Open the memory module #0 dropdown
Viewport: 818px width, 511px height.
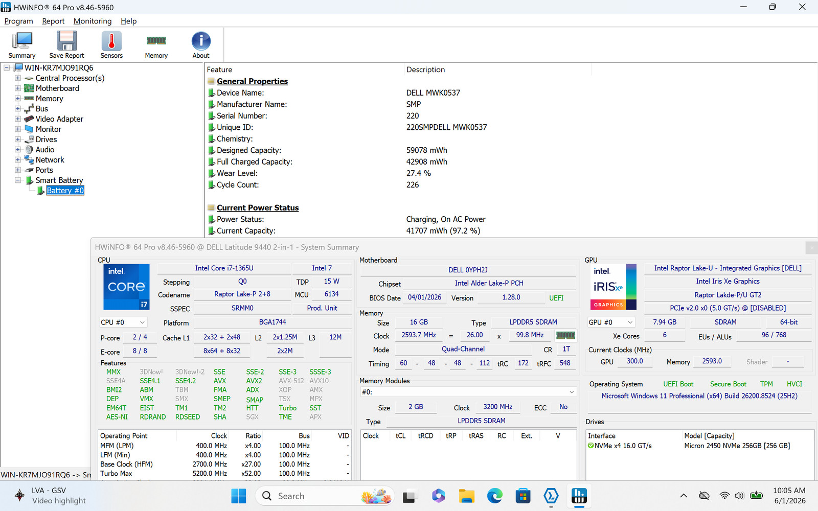coord(468,392)
